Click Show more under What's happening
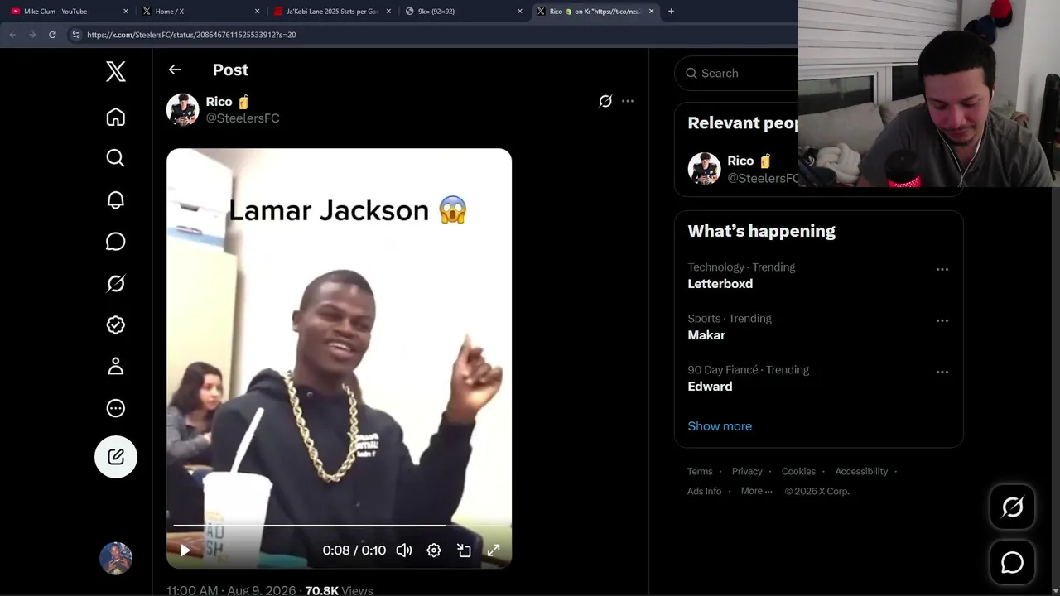 [x=720, y=426]
